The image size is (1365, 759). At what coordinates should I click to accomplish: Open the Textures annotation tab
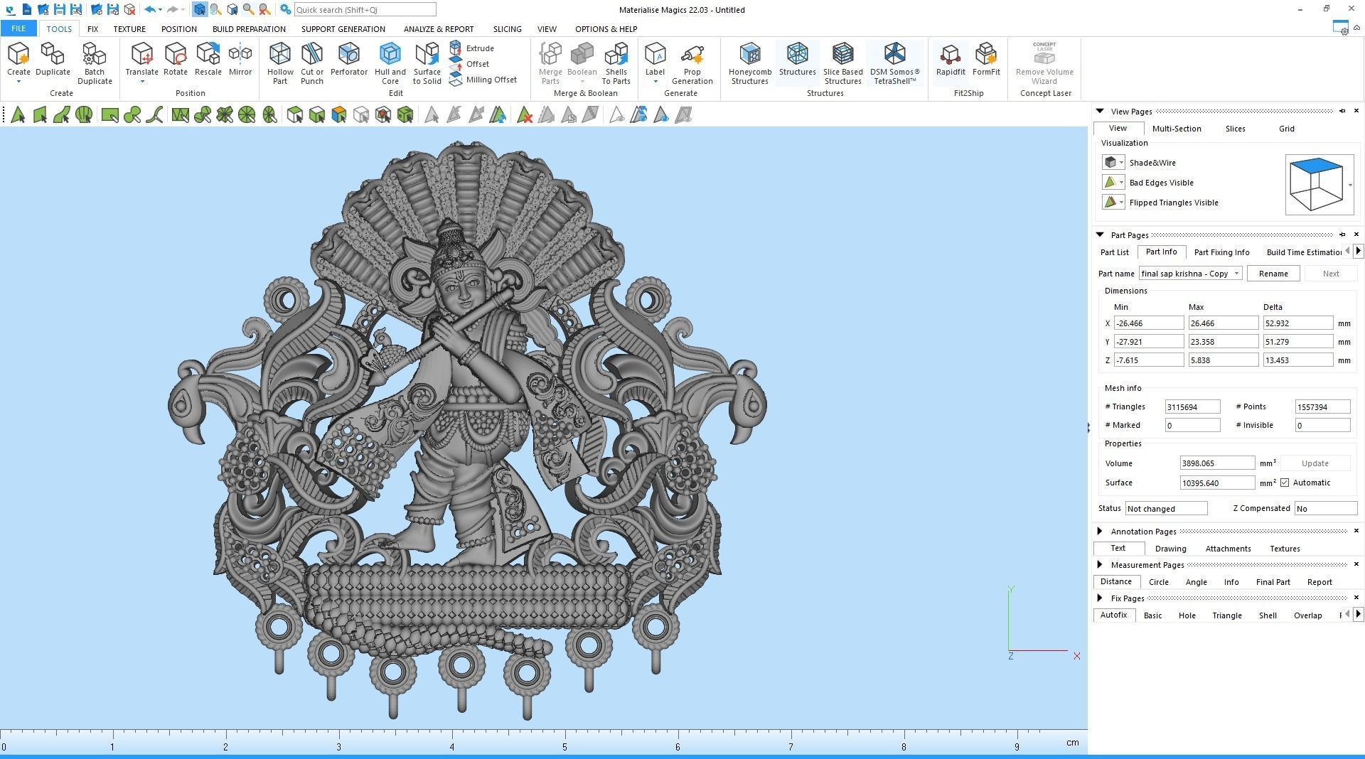[x=1284, y=549]
